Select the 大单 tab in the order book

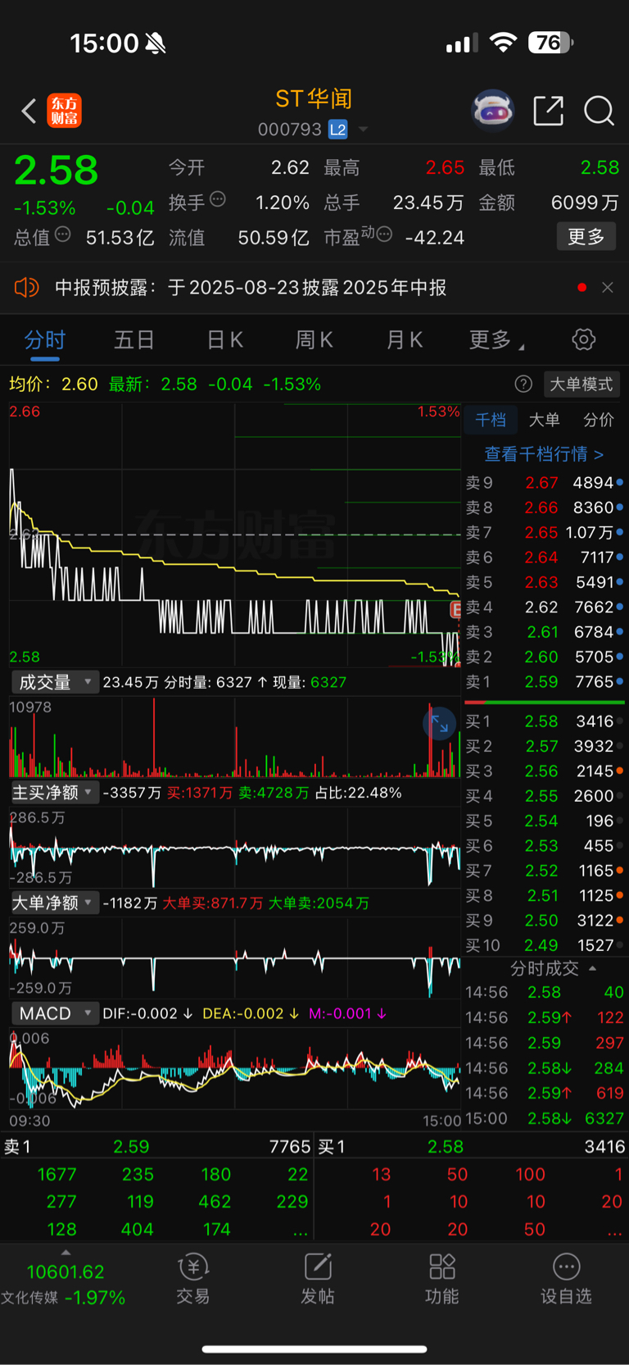544,420
